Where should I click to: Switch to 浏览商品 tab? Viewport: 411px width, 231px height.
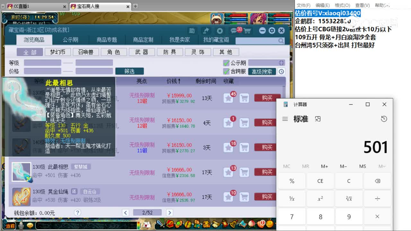(x=34, y=40)
